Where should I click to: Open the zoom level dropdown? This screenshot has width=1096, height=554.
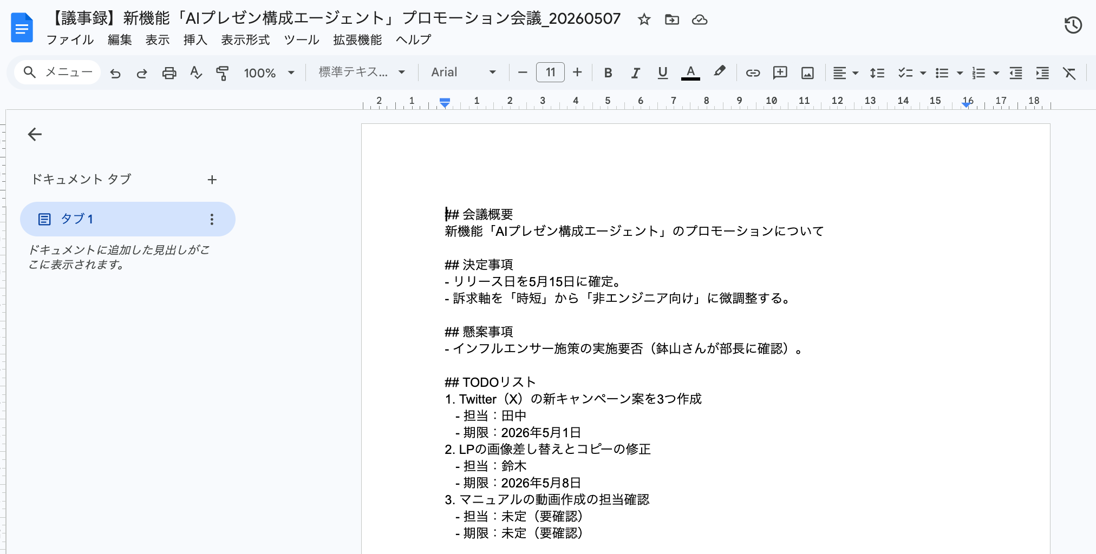[x=269, y=73]
